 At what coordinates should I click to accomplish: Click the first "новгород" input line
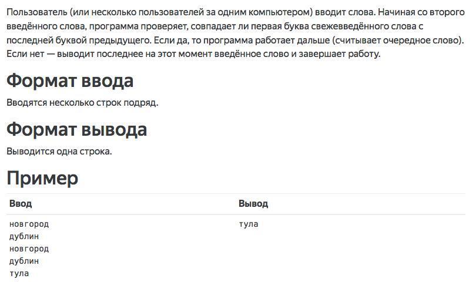click(29, 224)
